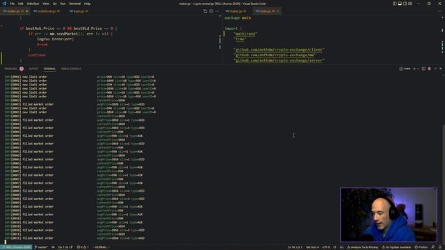Viewport: 445px width, 250px height.
Task: Switch to the OUTPUT panel tab
Action: tap(33, 69)
